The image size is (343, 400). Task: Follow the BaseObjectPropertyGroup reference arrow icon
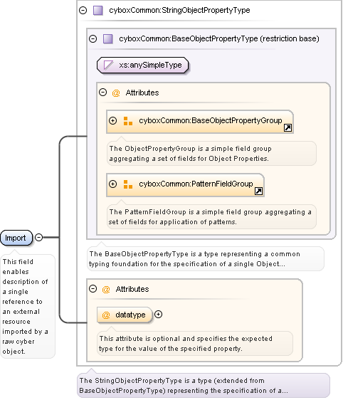coord(287,127)
